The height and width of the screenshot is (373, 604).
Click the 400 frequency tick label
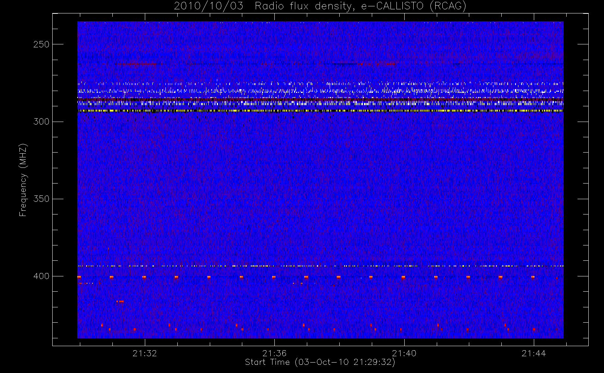(41, 276)
